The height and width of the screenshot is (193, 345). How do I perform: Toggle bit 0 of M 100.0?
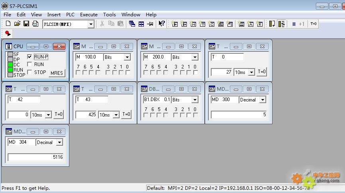coord(127,72)
